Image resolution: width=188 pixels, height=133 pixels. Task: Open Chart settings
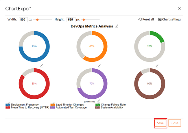169,19
